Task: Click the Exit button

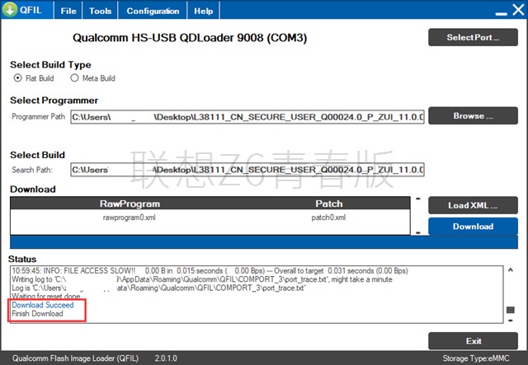Action: click(x=473, y=341)
